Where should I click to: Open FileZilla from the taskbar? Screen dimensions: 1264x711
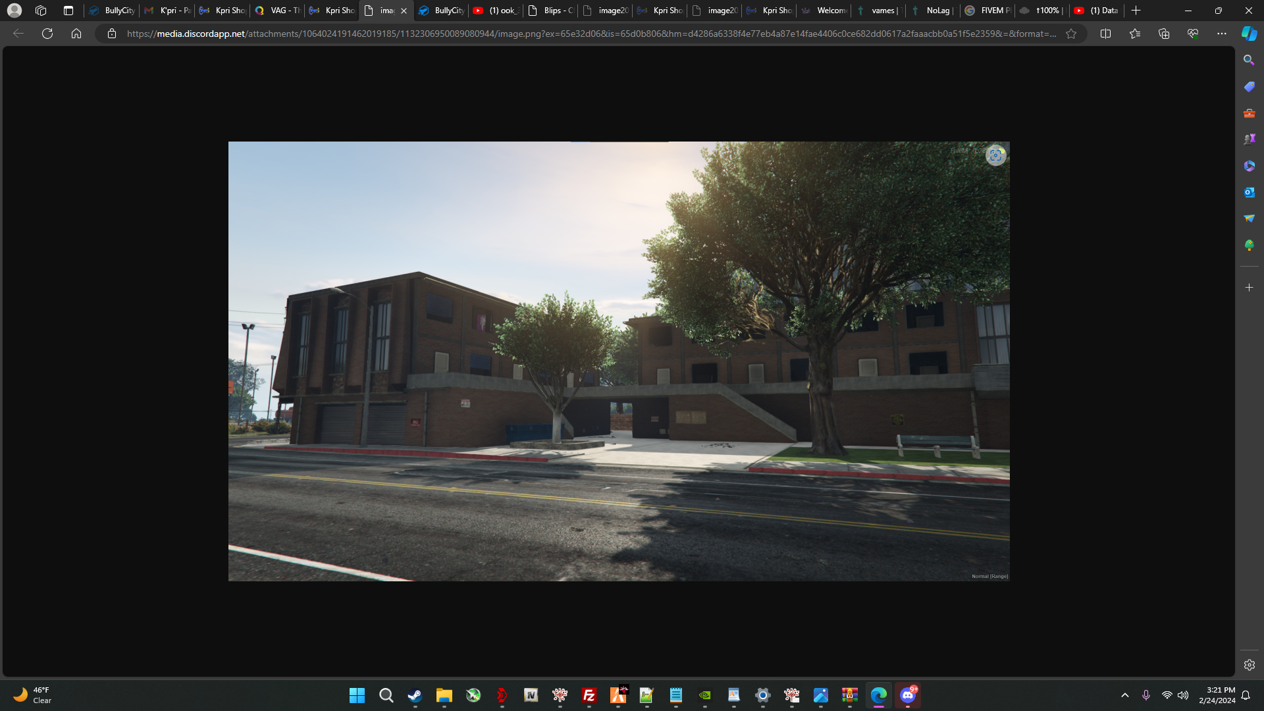589,695
